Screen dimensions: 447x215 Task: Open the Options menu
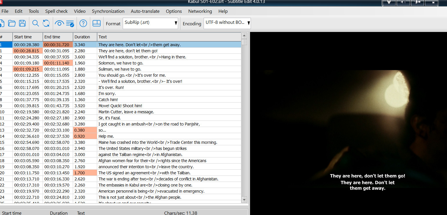(174, 11)
